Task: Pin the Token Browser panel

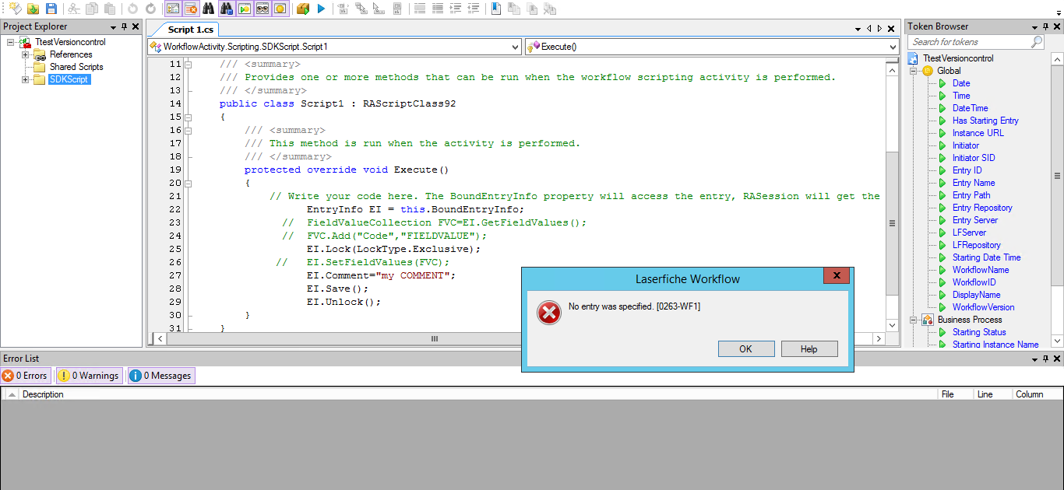Action: click(1045, 26)
